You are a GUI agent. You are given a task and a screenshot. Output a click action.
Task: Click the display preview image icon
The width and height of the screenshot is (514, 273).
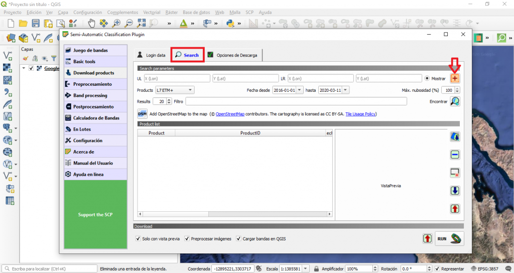(455, 137)
